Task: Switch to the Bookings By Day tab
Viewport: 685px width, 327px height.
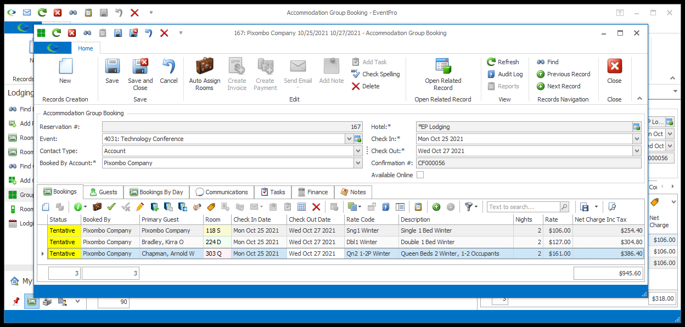Action: pyautogui.click(x=156, y=192)
